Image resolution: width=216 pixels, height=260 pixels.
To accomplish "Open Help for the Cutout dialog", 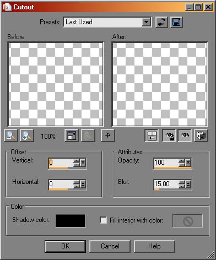I will 154,246.
